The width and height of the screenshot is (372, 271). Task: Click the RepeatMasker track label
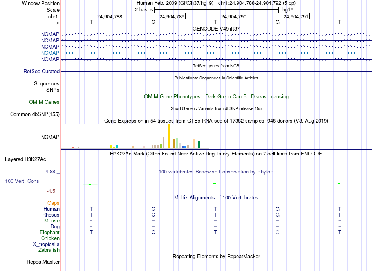tap(43, 262)
